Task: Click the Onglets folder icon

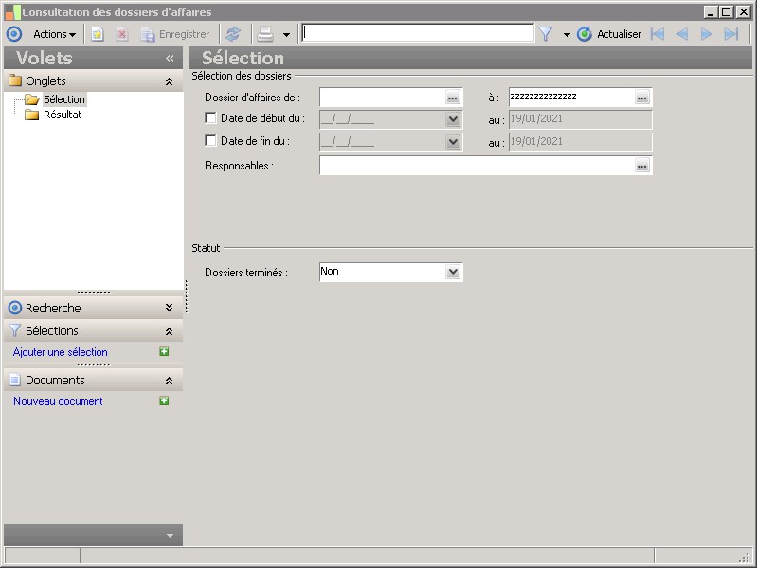Action: 15,80
